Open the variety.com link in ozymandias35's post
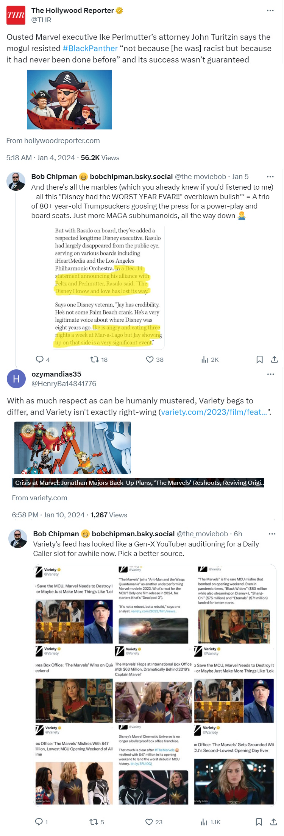The image size is (284, 836). pyautogui.click(x=214, y=412)
